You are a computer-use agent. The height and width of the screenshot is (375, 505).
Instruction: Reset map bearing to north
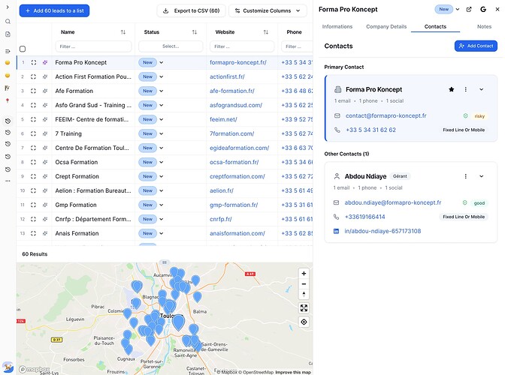[304, 294]
